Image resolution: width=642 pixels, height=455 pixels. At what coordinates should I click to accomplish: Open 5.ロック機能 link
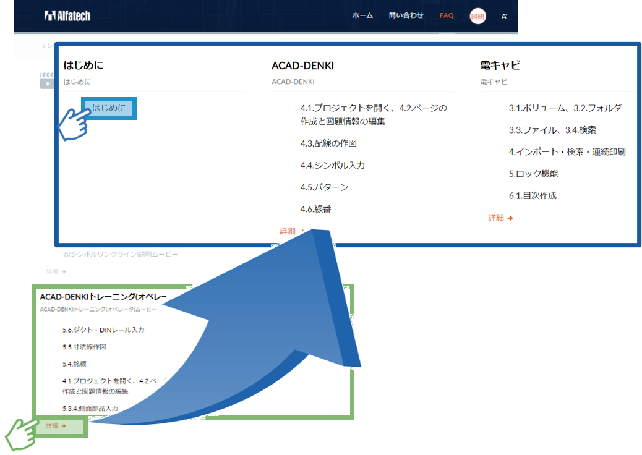pyautogui.click(x=533, y=174)
